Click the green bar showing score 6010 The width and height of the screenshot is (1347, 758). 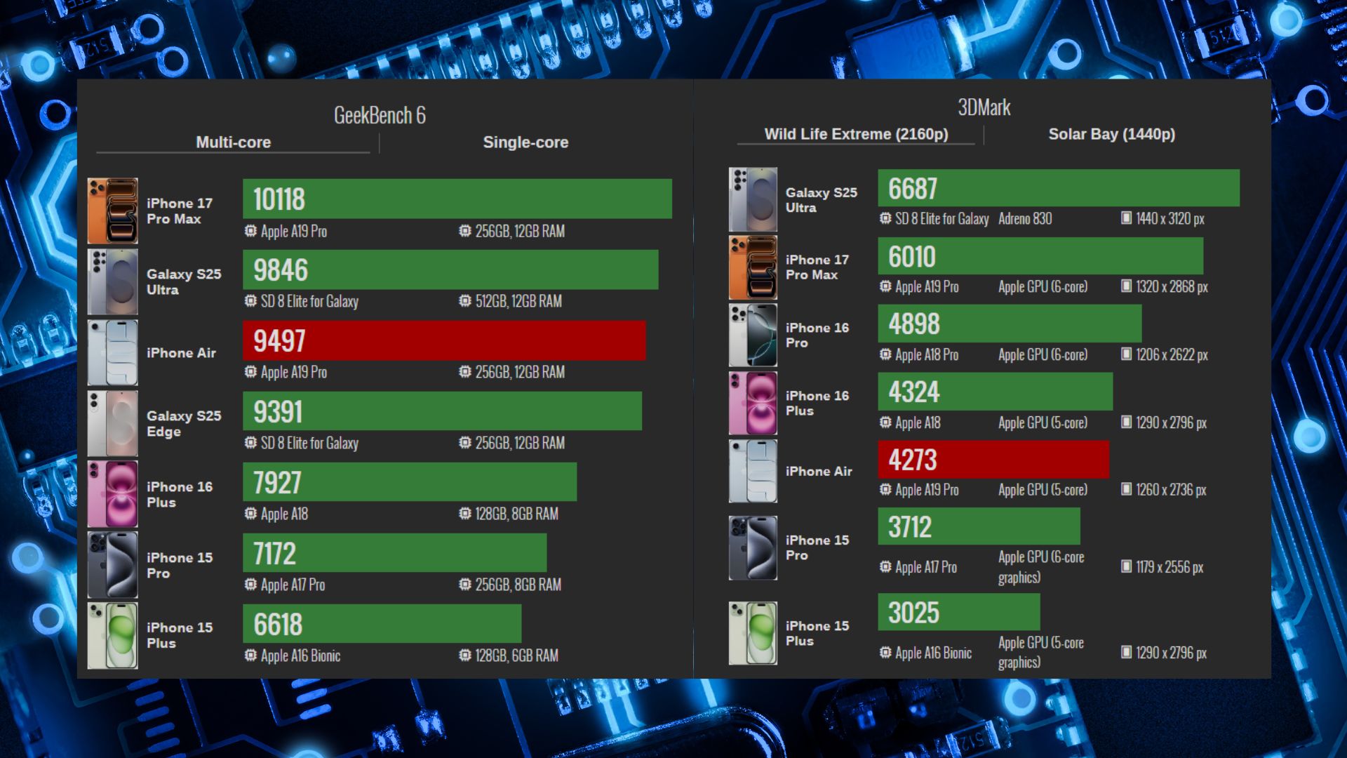(x=1040, y=256)
